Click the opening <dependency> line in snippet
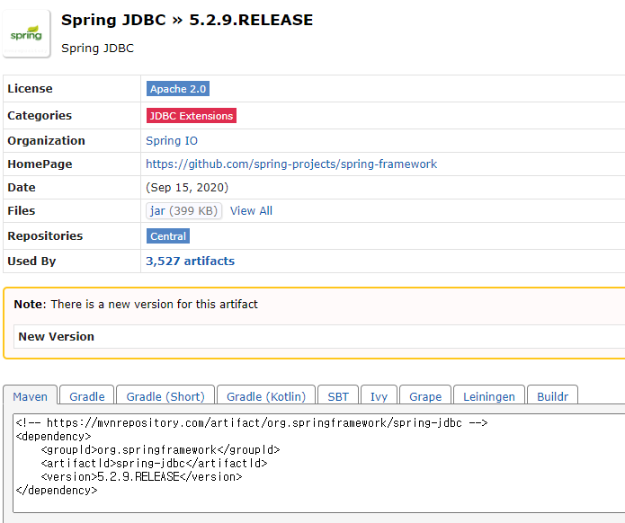The width and height of the screenshot is (625, 523). pos(53,436)
